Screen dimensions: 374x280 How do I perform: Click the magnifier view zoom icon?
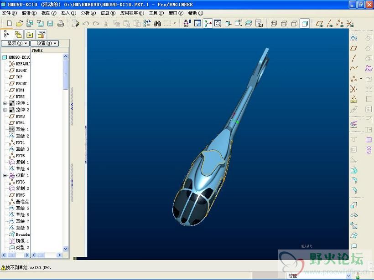tap(218, 23)
